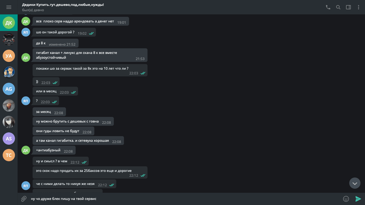Select the 'за месяц' message bubble
The height and width of the screenshot is (205, 365).
(x=49, y=112)
